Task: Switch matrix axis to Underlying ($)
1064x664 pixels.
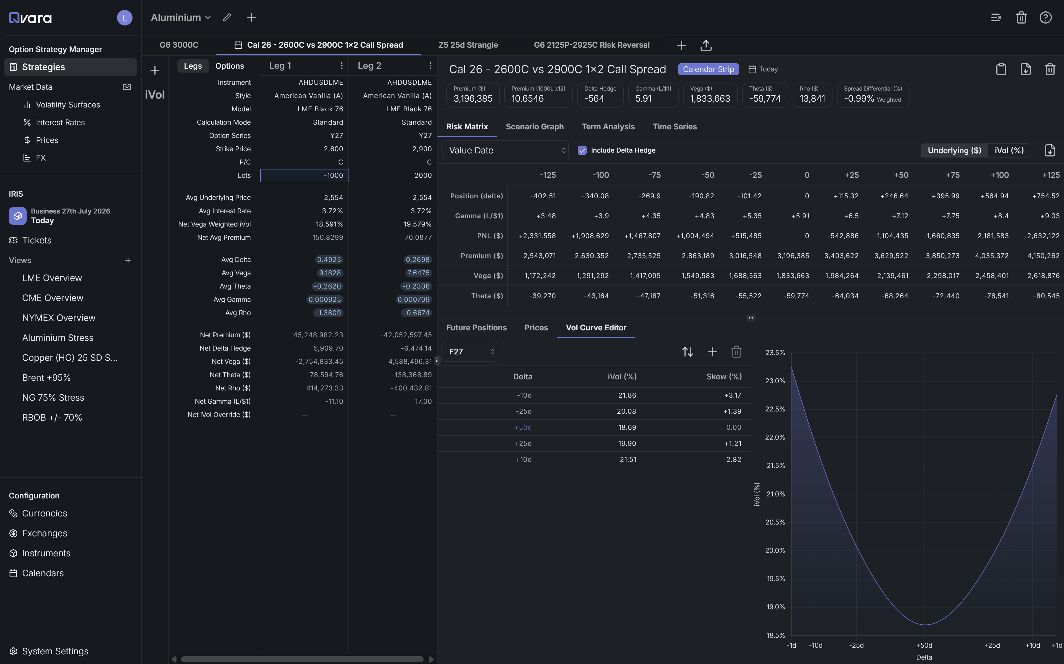Action: (x=954, y=150)
